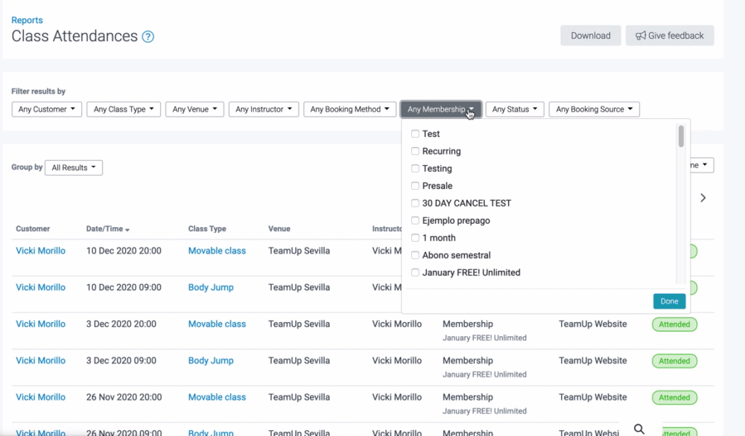Viewport: 745px width, 436px height.
Task: Check the Recurring membership checkbox
Action: point(416,151)
